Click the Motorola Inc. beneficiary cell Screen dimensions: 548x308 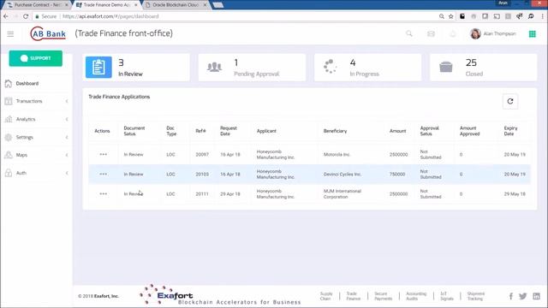pyautogui.click(x=337, y=154)
